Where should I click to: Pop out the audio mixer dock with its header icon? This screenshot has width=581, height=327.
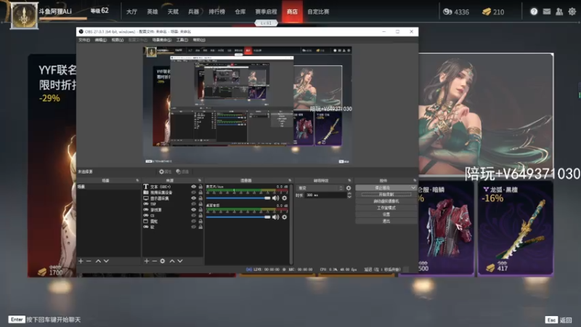(x=290, y=180)
